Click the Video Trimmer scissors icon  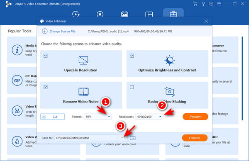coord(17,111)
